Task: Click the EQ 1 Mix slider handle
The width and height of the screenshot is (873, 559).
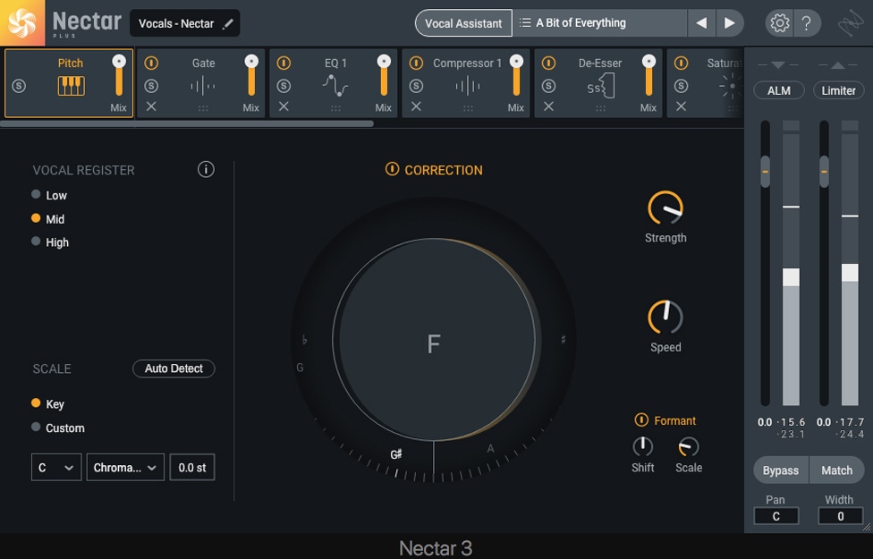Action: [384, 61]
